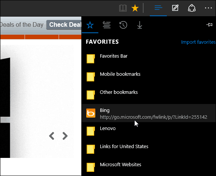Switch to the History clock tab
The width and height of the screenshot is (216, 176).
pos(123,25)
